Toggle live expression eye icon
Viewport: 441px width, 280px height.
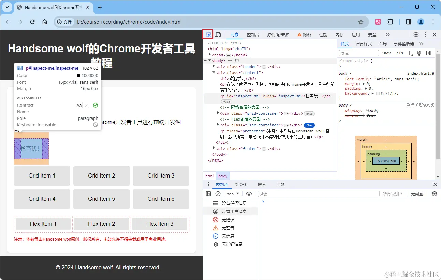pyautogui.click(x=249, y=194)
